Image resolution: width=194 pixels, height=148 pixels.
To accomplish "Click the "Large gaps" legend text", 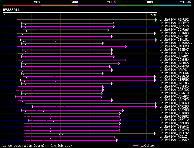I will coord(13,146).
